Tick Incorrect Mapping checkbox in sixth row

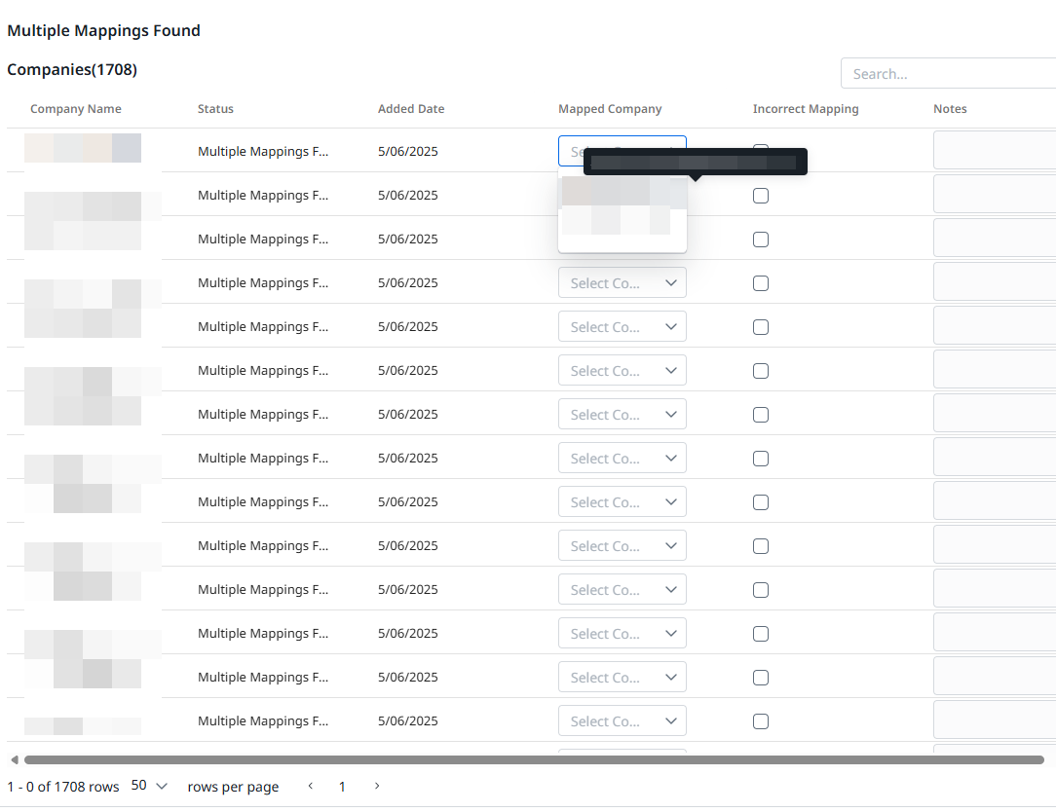point(761,371)
